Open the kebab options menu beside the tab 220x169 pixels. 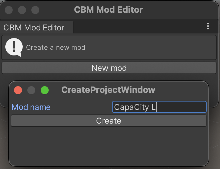[x=208, y=26]
